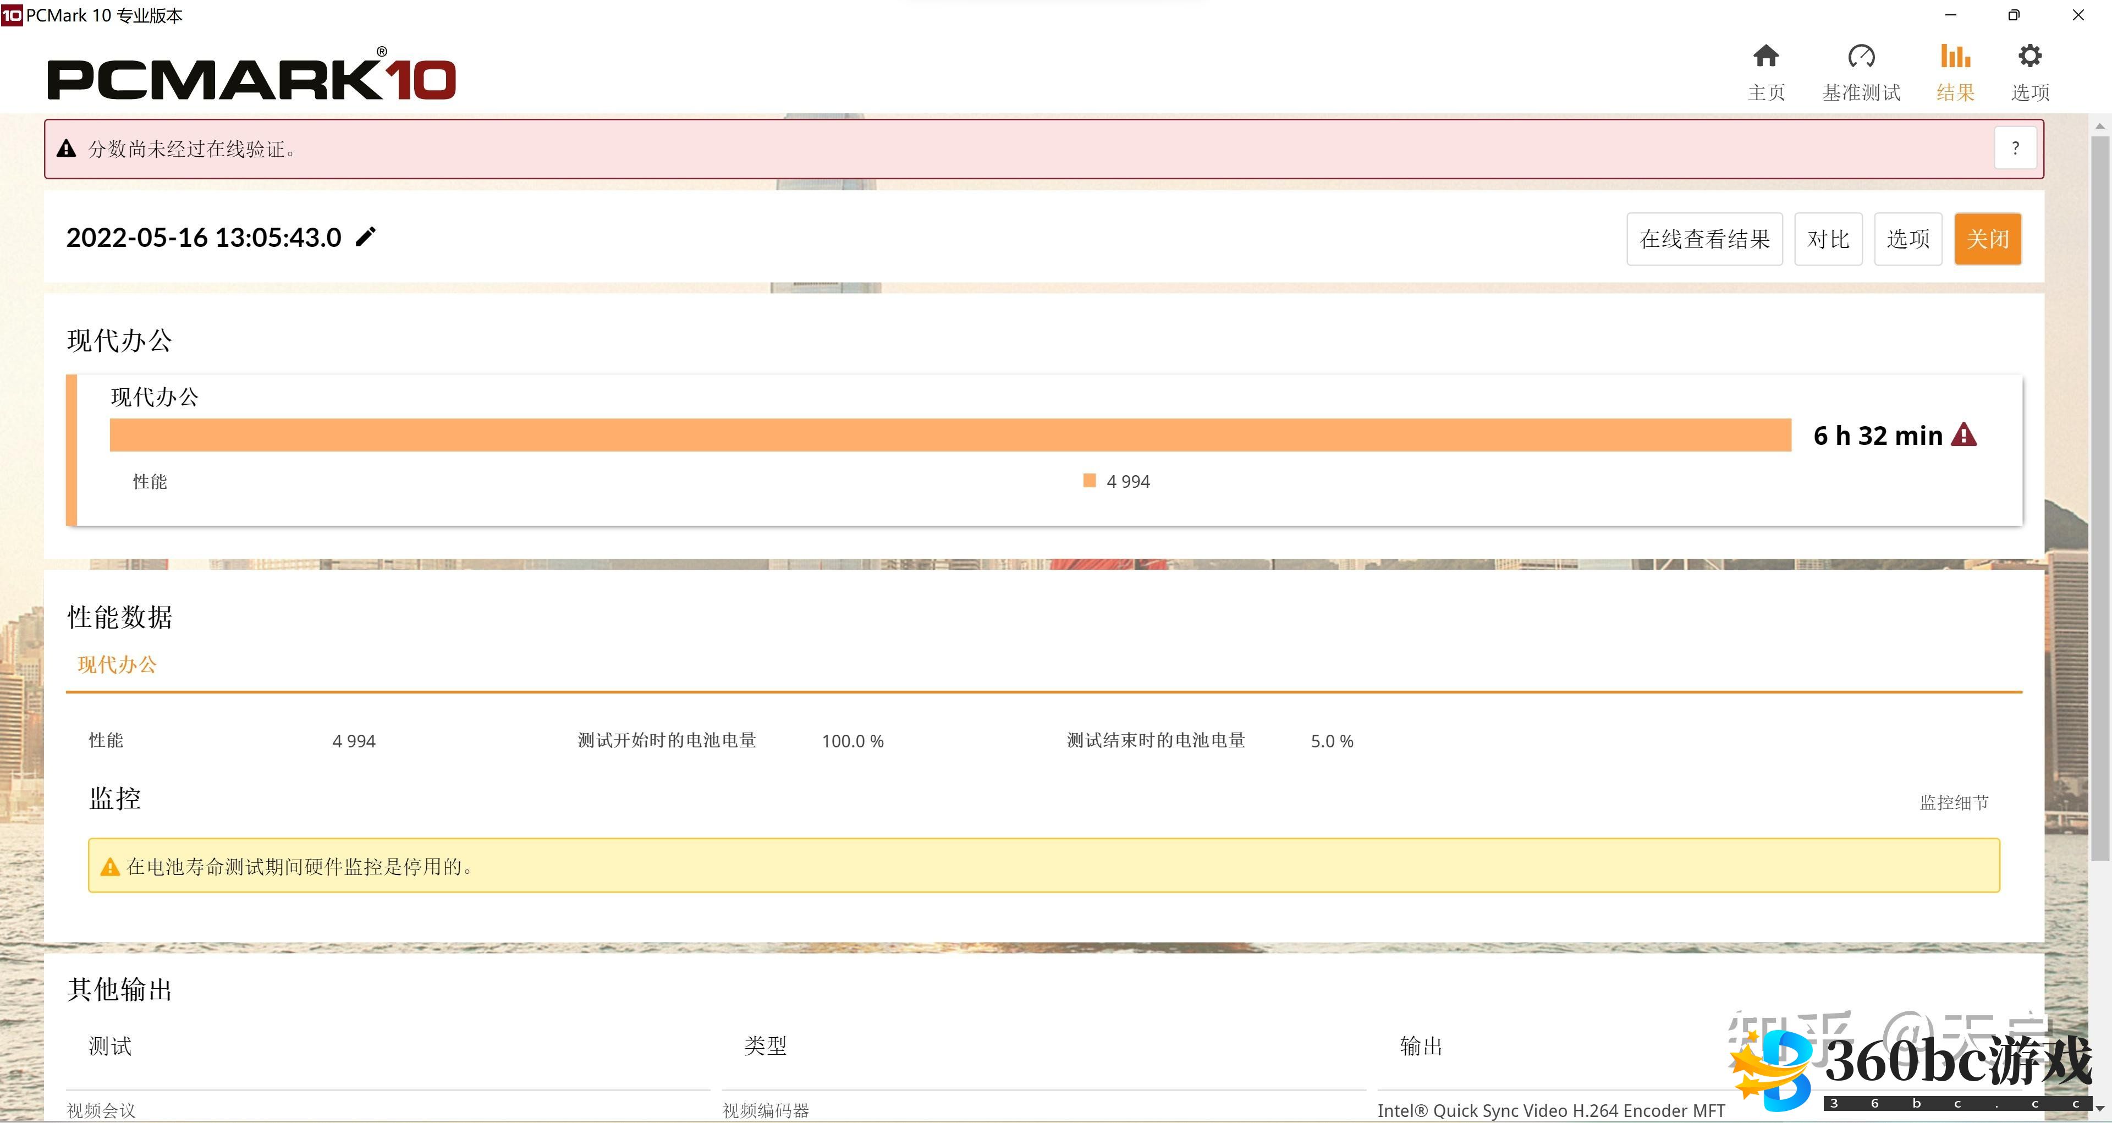This screenshot has height=1123, width=2112.
Task: Click the yellow warning icon in monitoring notice
Action: pos(110,867)
